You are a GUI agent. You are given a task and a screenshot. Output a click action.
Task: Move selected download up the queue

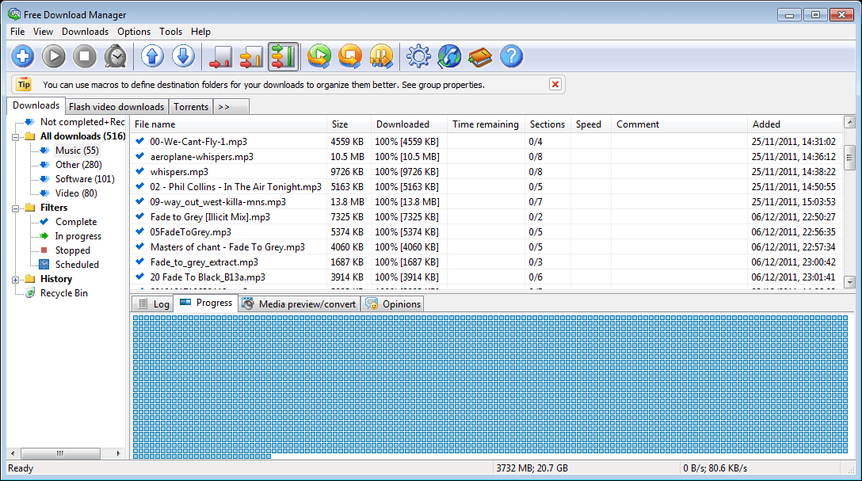coord(151,55)
